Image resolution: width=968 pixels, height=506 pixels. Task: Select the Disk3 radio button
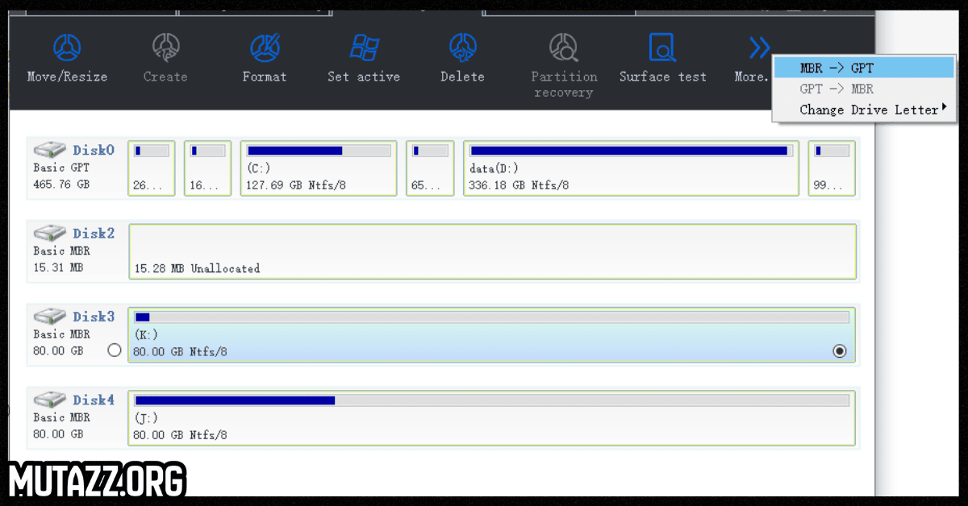point(114,350)
